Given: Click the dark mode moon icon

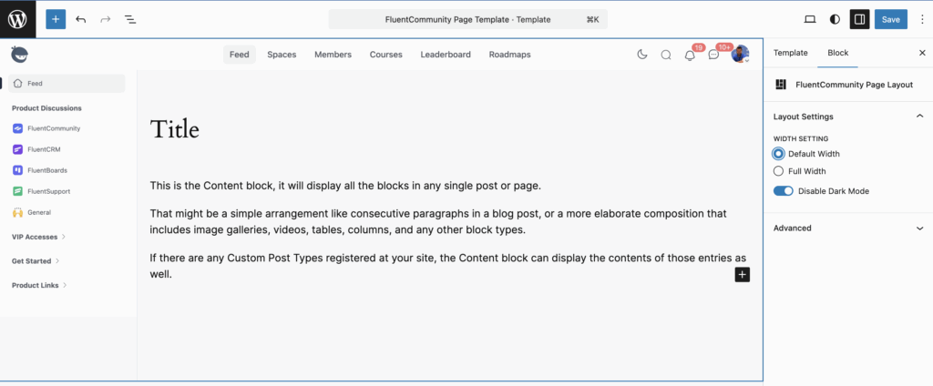Looking at the screenshot, I should pyautogui.click(x=641, y=55).
